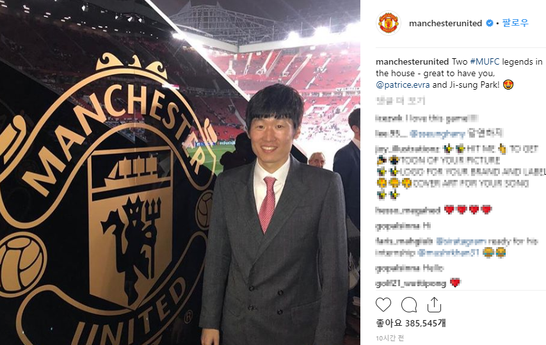This screenshot has height=345, width=546.
Task: Open the Manchester United crest profile avatar
Action: pyautogui.click(x=389, y=23)
